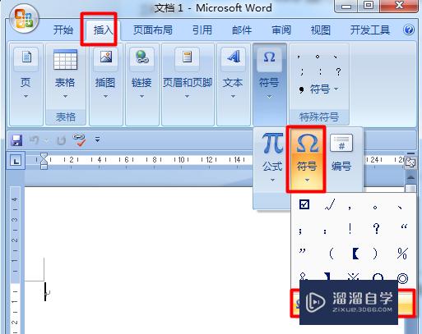The height and width of the screenshot is (334, 422).
Task: Insert the colon from special symbols group
Action: (x=320, y=72)
